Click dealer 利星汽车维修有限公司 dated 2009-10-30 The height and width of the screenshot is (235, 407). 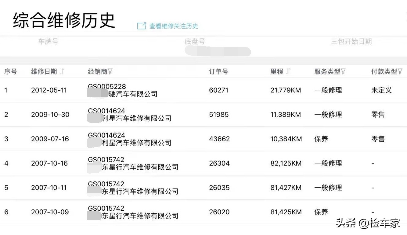point(137,118)
